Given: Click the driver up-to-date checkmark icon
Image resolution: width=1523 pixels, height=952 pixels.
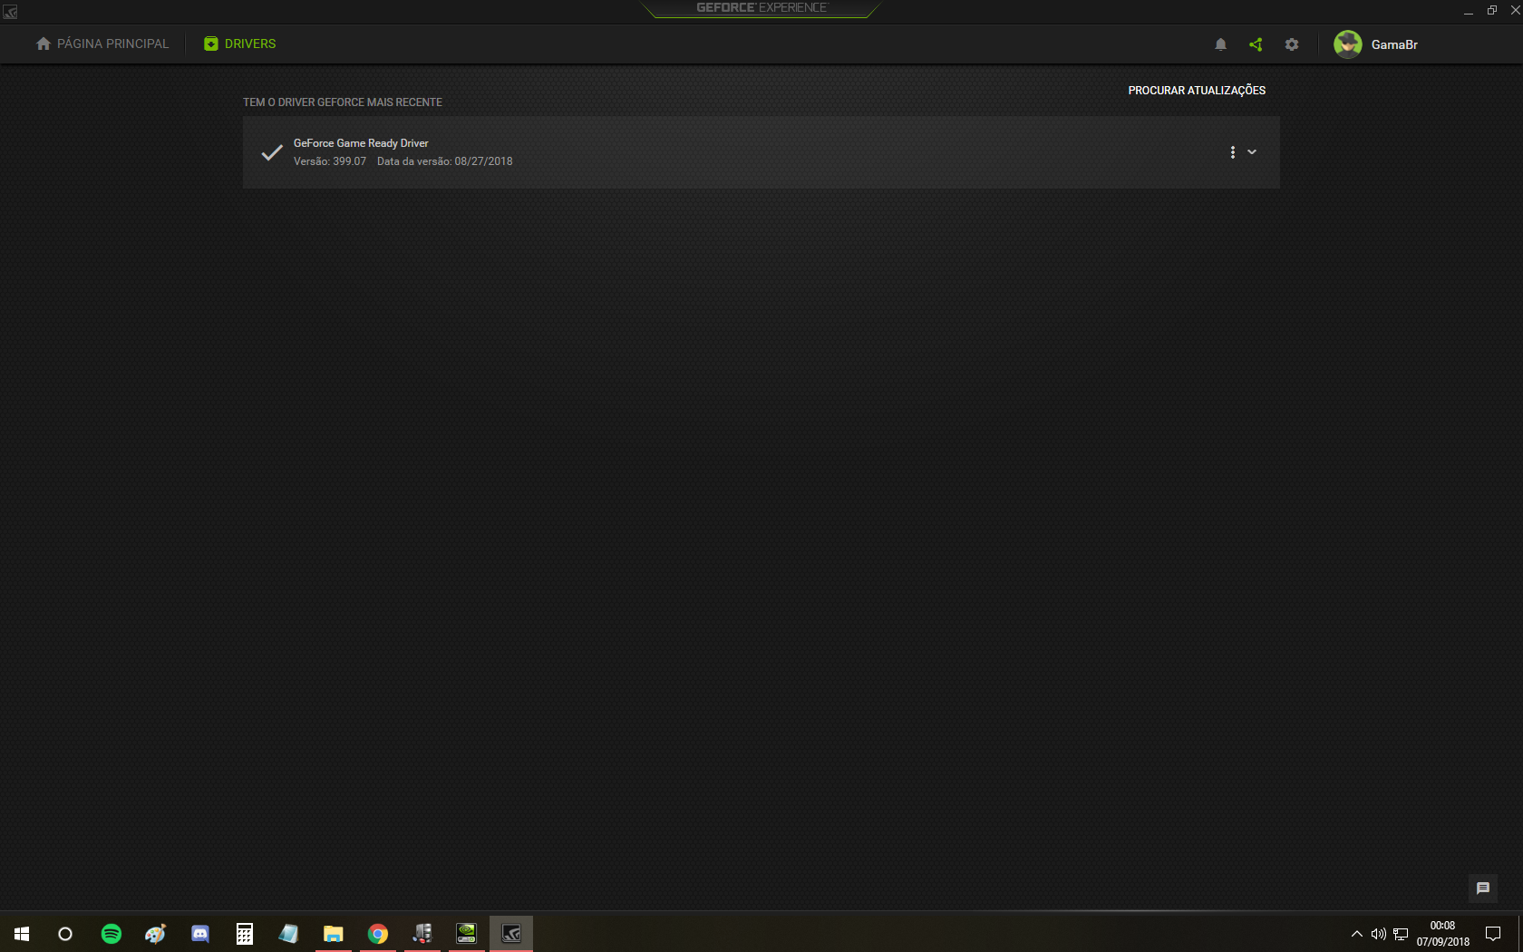Looking at the screenshot, I should click(272, 152).
